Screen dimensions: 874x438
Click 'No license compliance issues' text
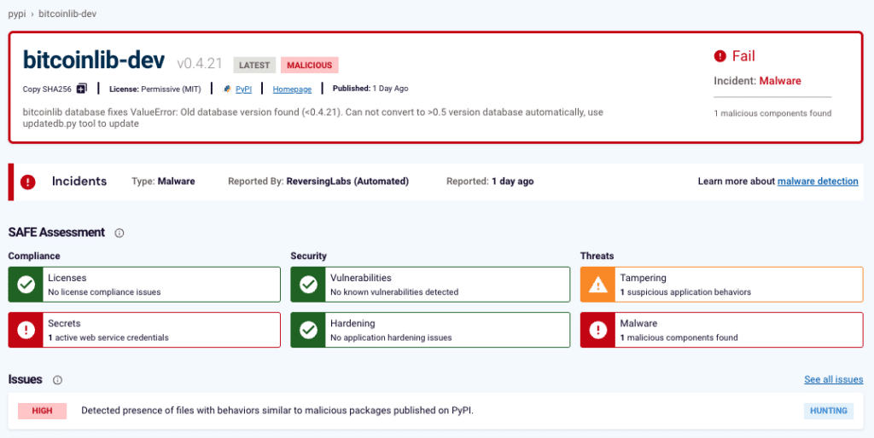pos(104,292)
